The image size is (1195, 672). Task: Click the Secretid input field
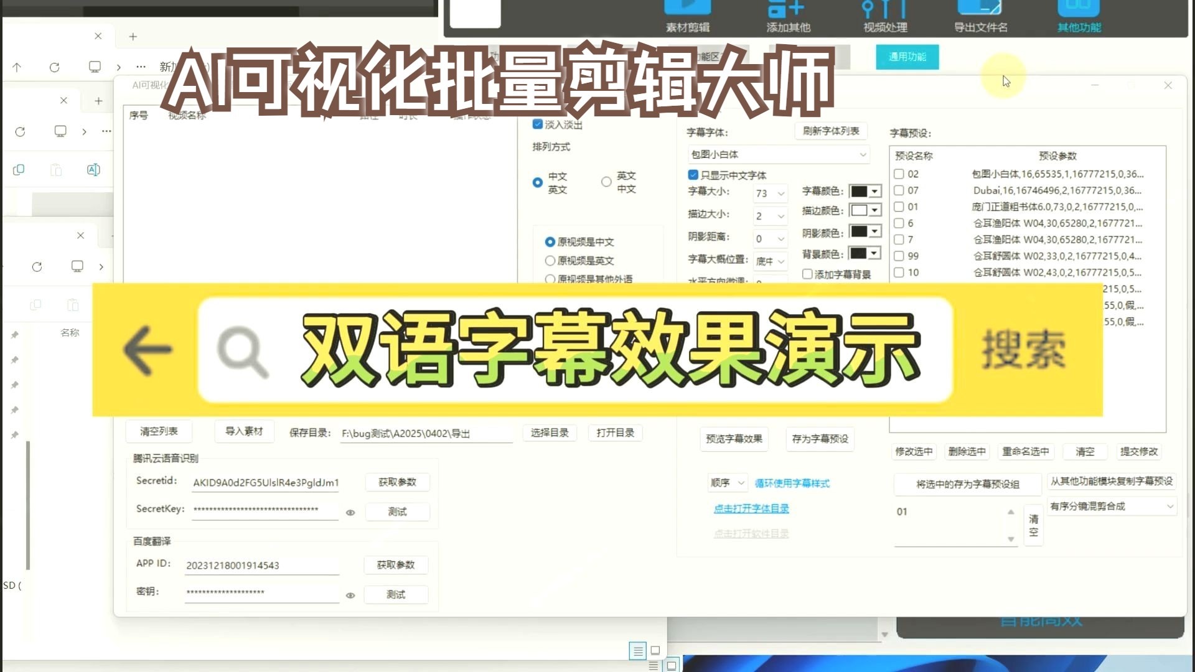266,483
